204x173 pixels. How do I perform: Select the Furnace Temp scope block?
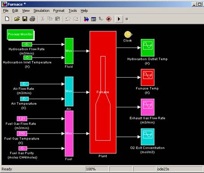click(x=148, y=77)
